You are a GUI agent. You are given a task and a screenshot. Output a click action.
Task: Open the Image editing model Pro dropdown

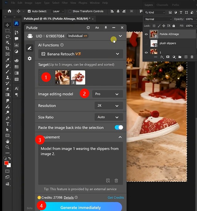107,94
